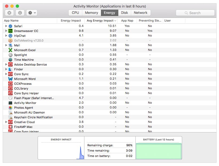Click the Safari app icon
219x166 pixels.
10,26
